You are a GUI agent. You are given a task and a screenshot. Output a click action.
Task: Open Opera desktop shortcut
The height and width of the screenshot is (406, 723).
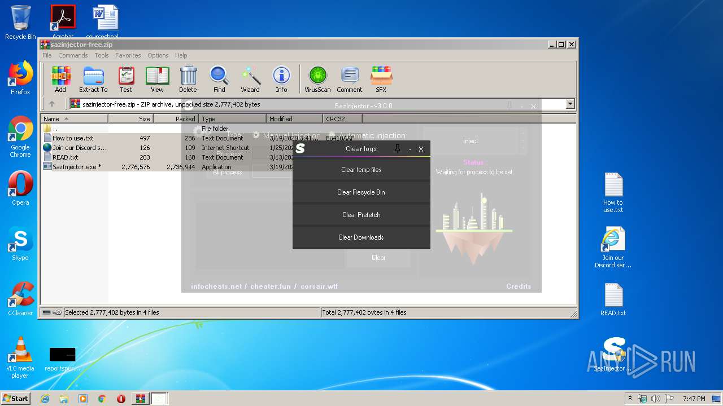(20, 189)
